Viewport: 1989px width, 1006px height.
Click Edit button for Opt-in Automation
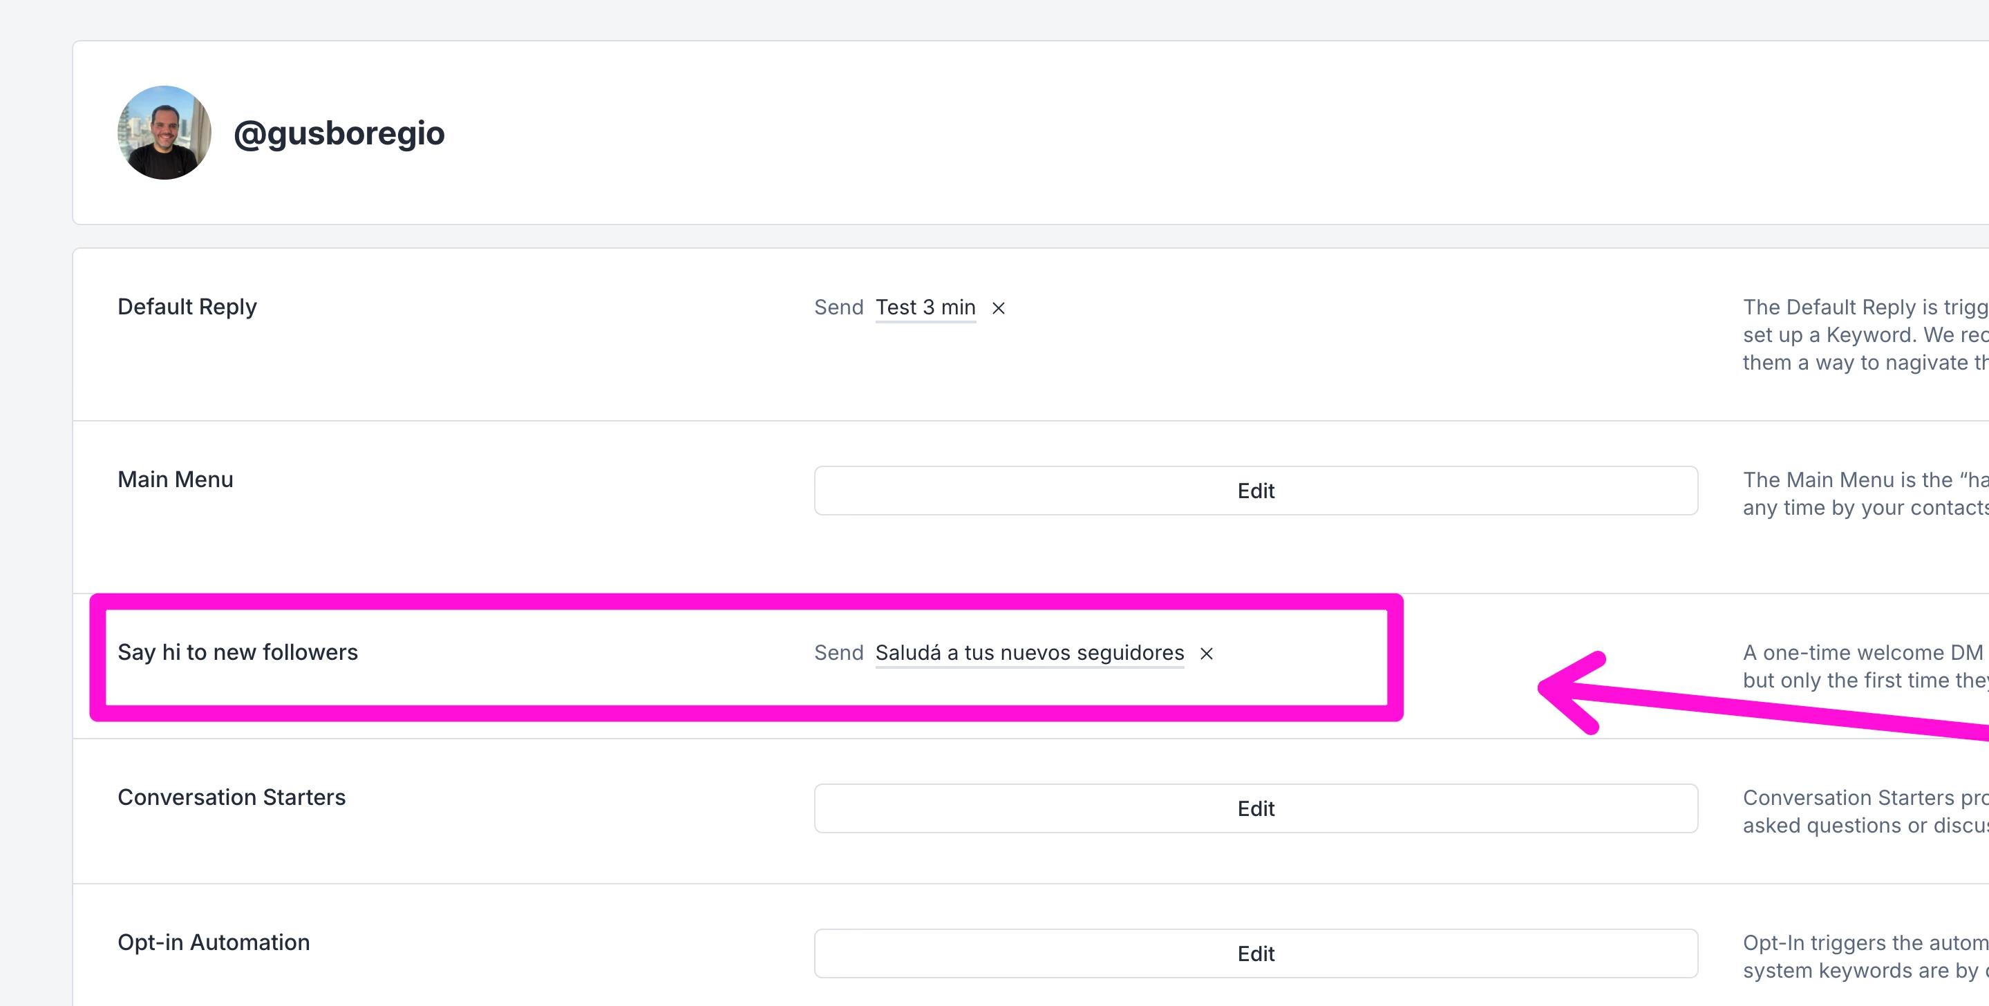coord(1256,953)
